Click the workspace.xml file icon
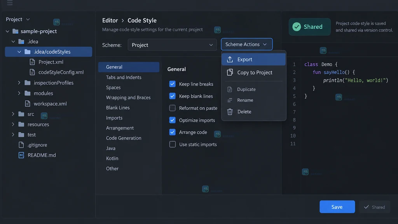This screenshot has height=224, width=398. (x=28, y=103)
